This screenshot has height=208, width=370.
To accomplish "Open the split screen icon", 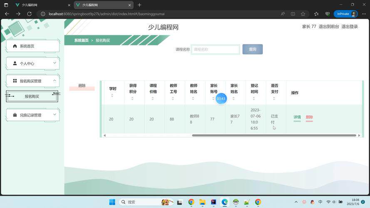I will (293, 14).
